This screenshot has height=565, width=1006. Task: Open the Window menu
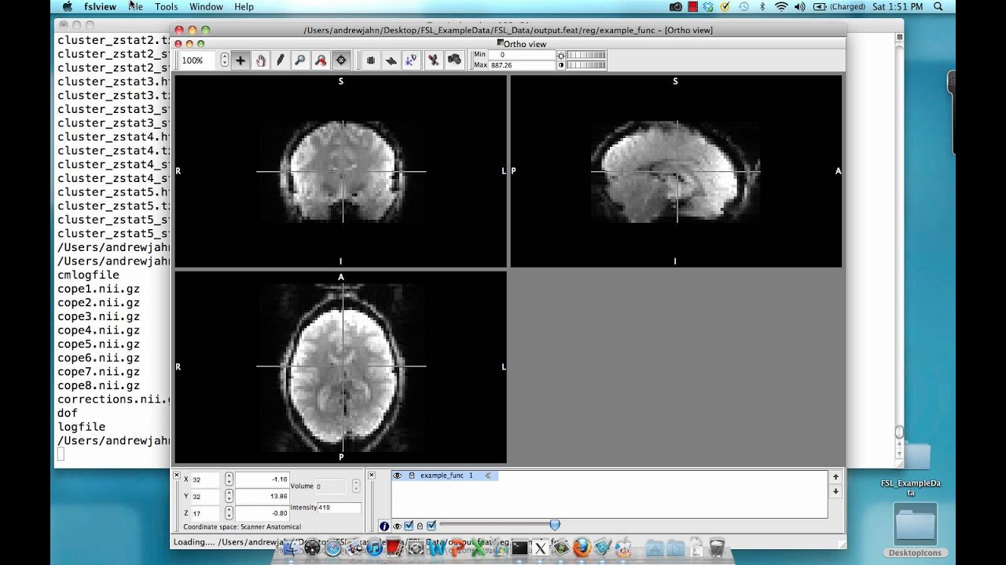coord(206,6)
